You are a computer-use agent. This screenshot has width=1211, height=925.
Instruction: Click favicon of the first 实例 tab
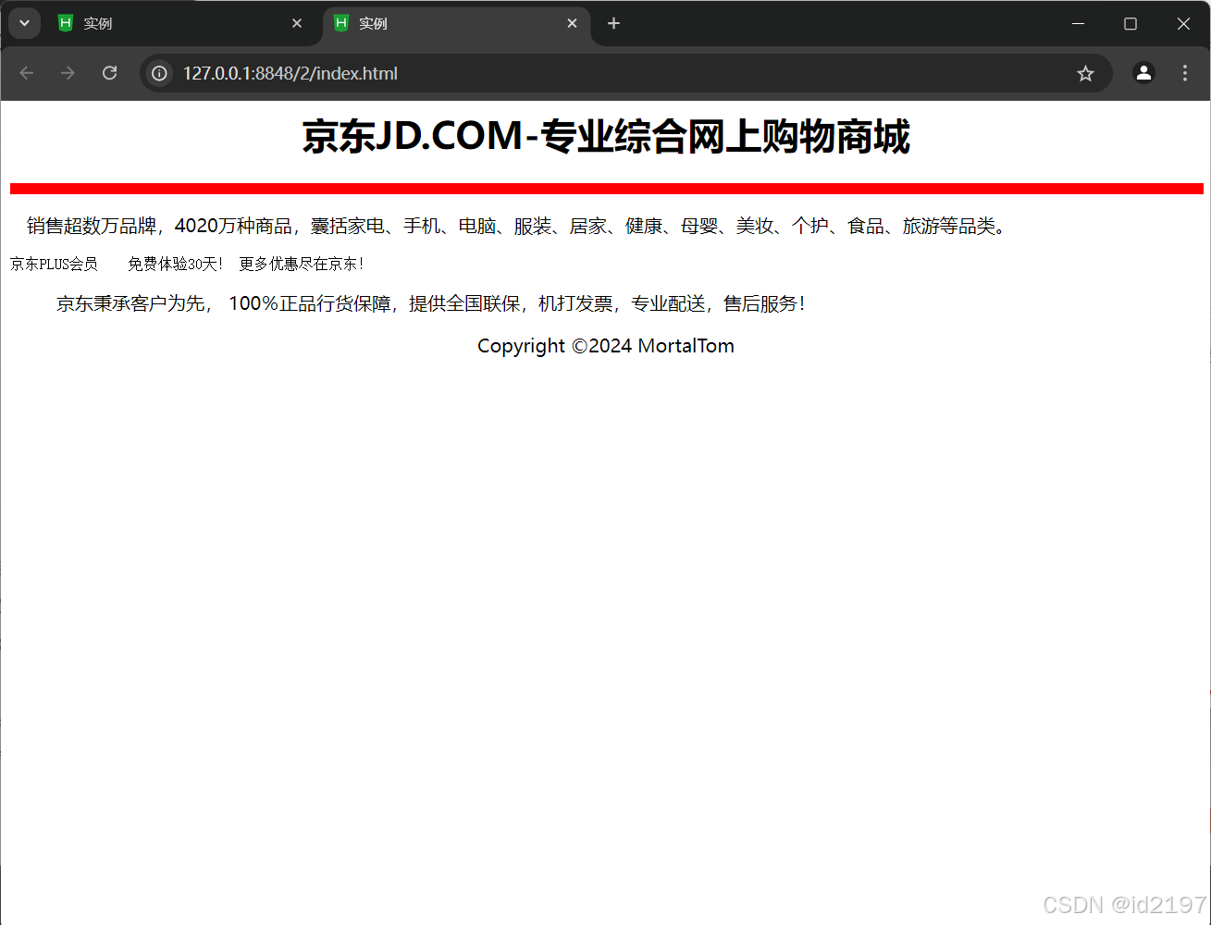(66, 23)
